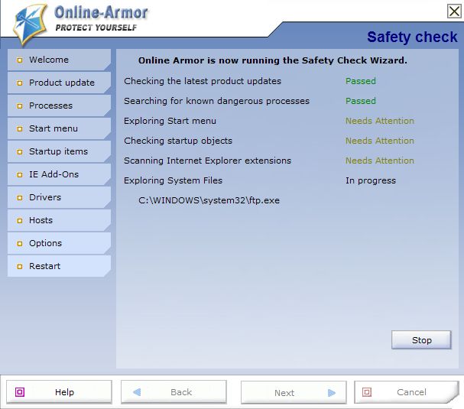
Task: Select Startup items in sidebar
Action: click(59, 151)
